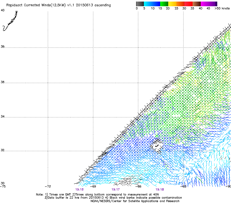Click the magenta 40-45 knots color segment
Screen dimensions: 231x203
tap(205, 4)
